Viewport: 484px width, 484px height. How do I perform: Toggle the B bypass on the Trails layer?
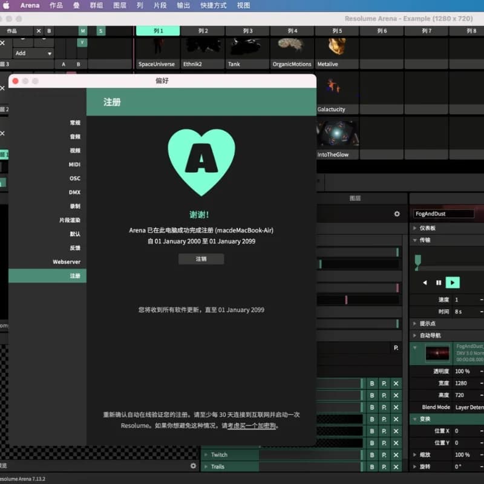coord(373,466)
